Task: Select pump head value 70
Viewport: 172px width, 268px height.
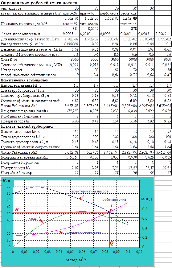Action: [134, 70]
